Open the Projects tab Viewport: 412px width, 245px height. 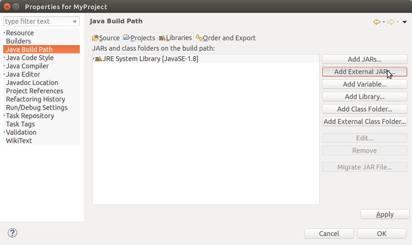click(139, 38)
